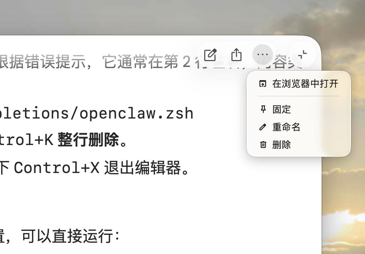Select the 固定 menu item

coord(299,109)
